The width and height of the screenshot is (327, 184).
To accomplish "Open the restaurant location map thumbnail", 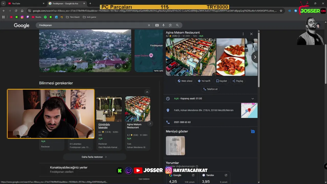I will [x=249, y=110].
